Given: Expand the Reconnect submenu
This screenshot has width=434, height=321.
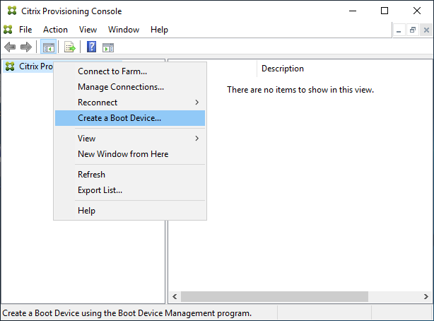Looking at the screenshot, I should (x=130, y=103).
